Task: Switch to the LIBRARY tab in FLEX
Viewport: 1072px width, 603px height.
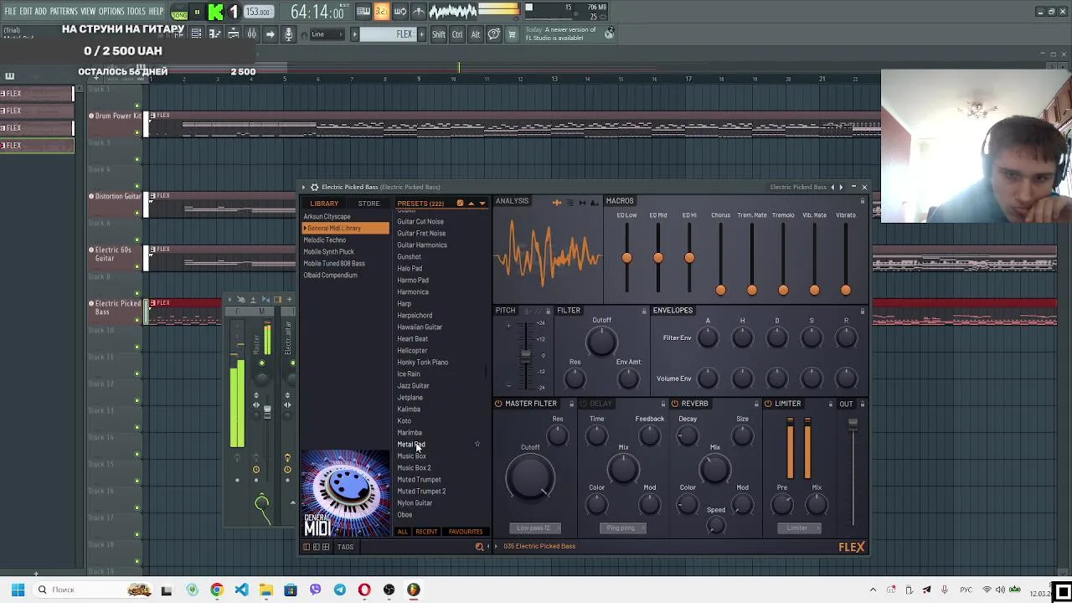Action: pyautogui.click(x=324, y=204)
